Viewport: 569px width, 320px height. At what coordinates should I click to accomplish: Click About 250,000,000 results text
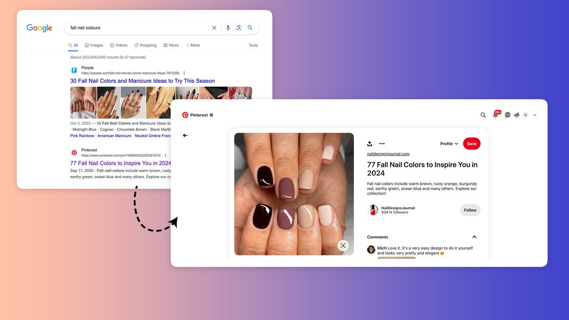(x=108, y=57)
